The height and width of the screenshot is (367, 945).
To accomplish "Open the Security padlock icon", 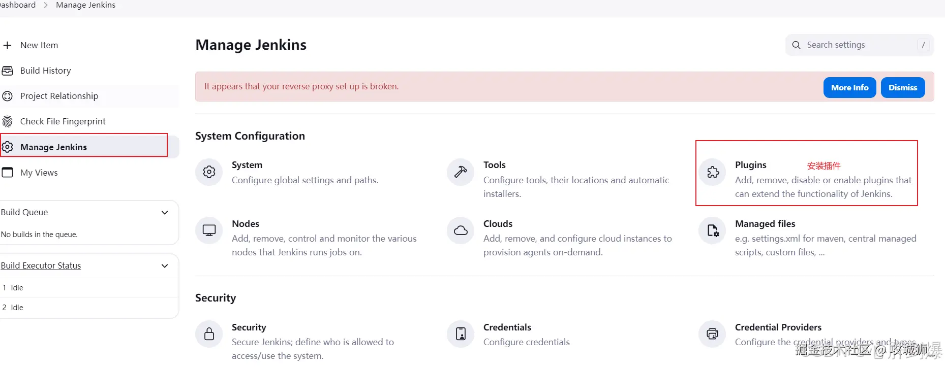I will (209, 333).
